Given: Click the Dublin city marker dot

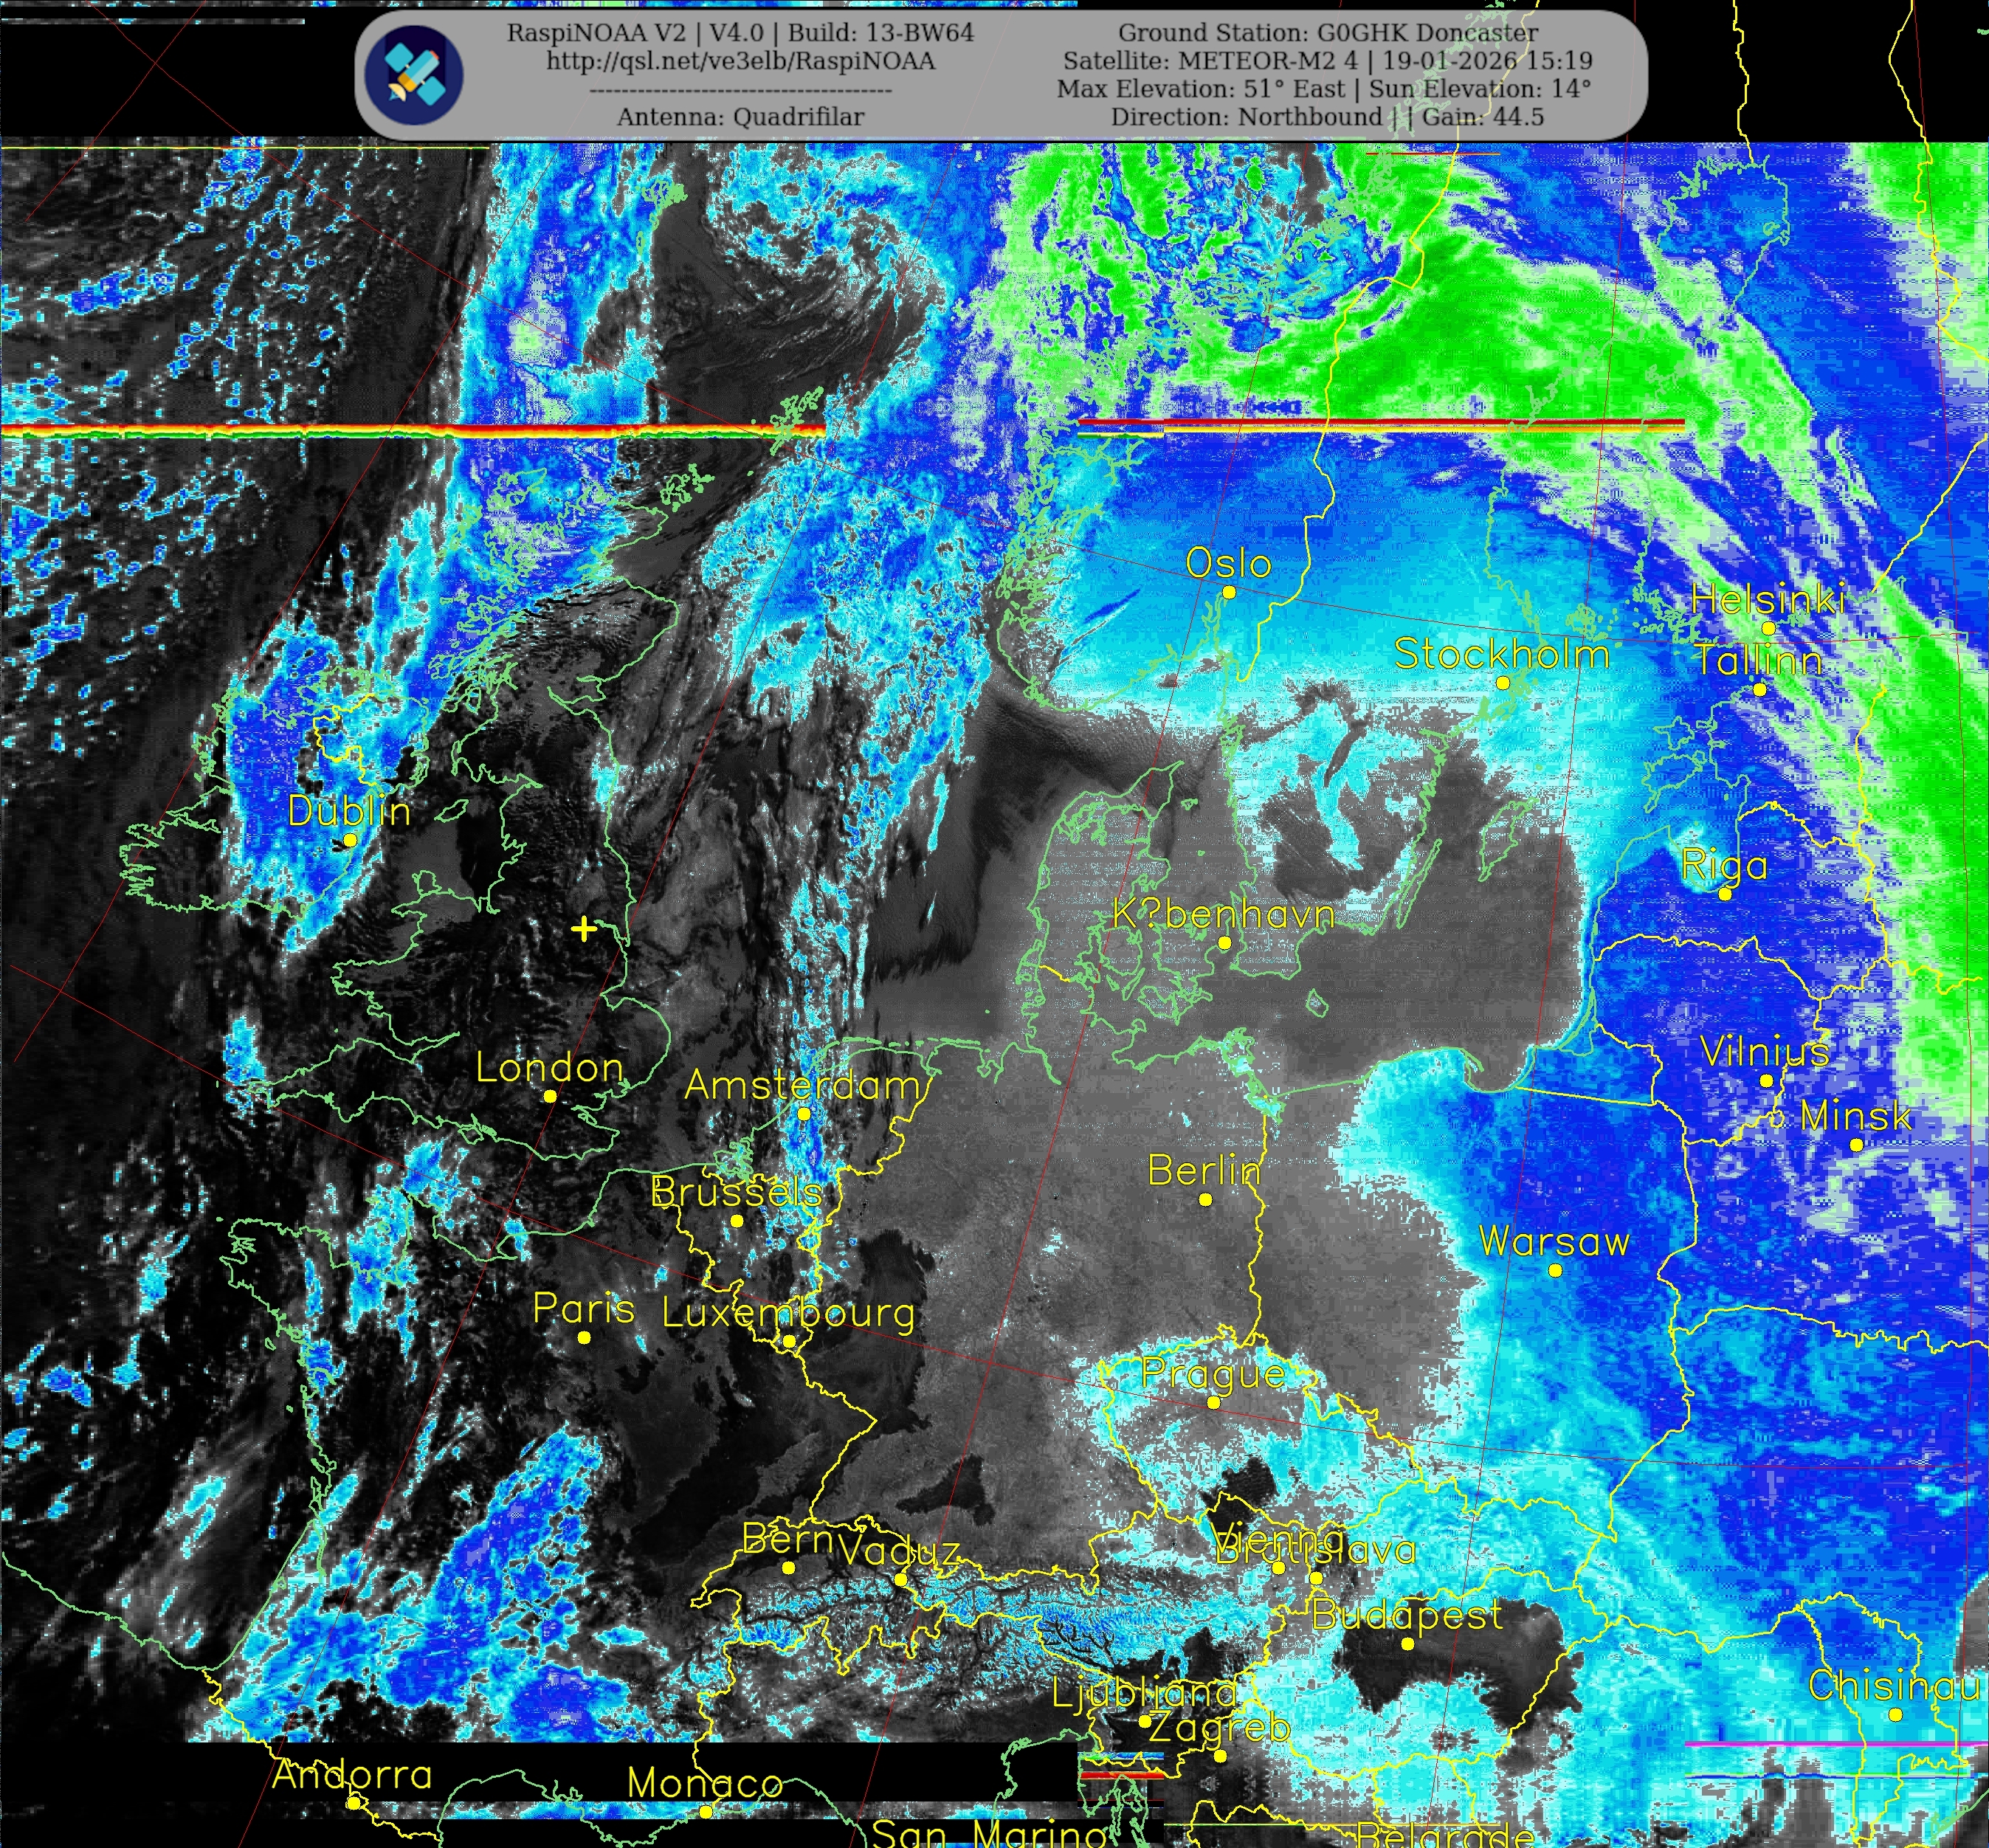Looking at the screenshot, I should [350, 840].
